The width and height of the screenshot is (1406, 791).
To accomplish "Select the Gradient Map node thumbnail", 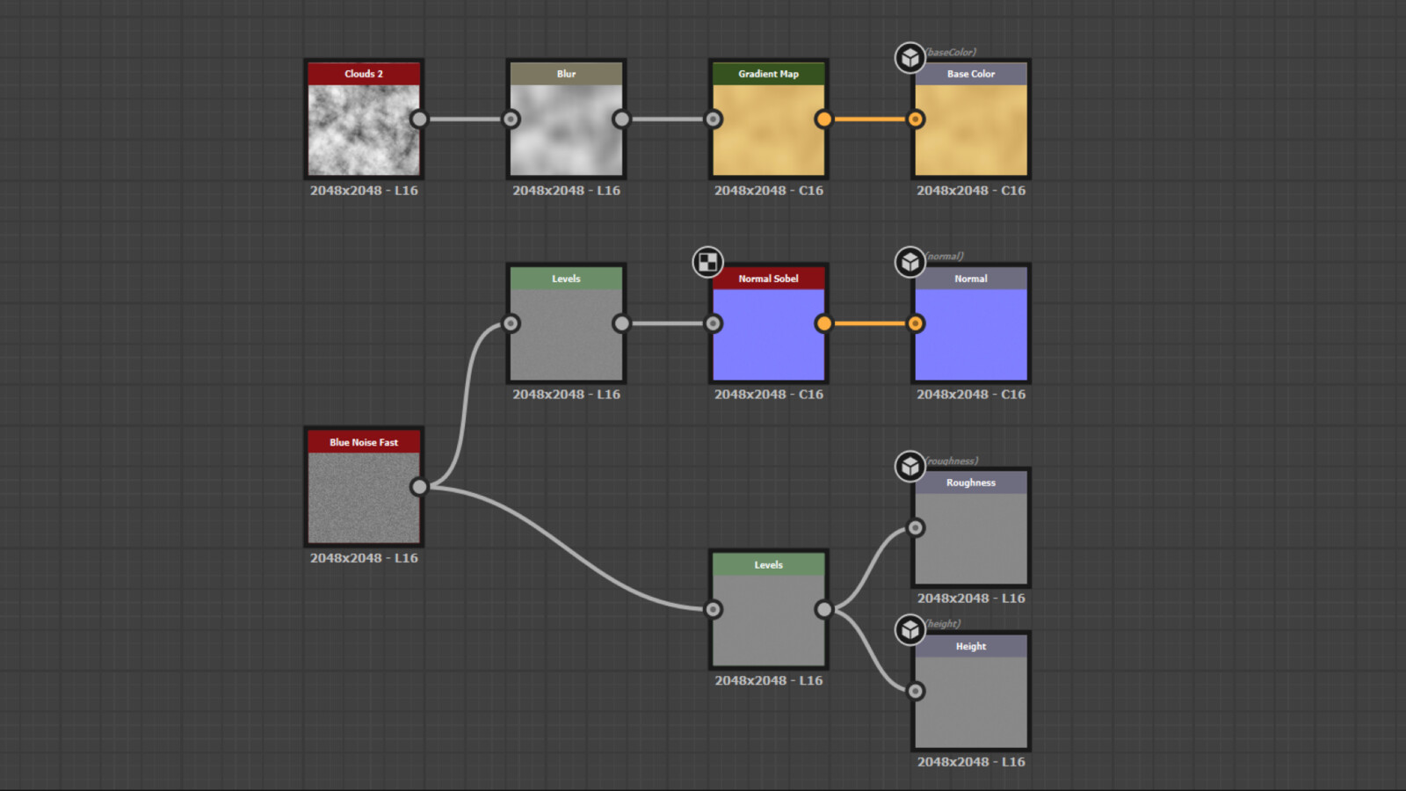I will 769,129.
